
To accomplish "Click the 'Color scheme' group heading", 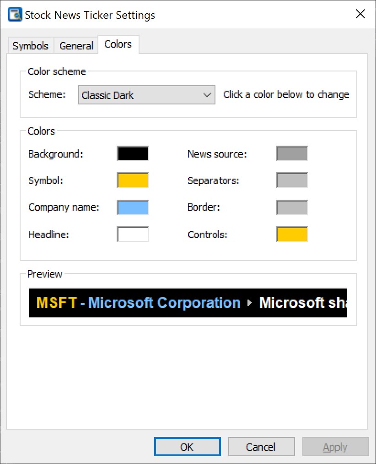I will (x=56, y=71).
